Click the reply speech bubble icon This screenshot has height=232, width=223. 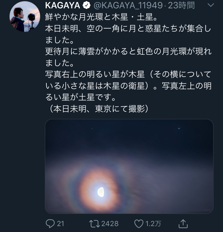coord(50,223)
